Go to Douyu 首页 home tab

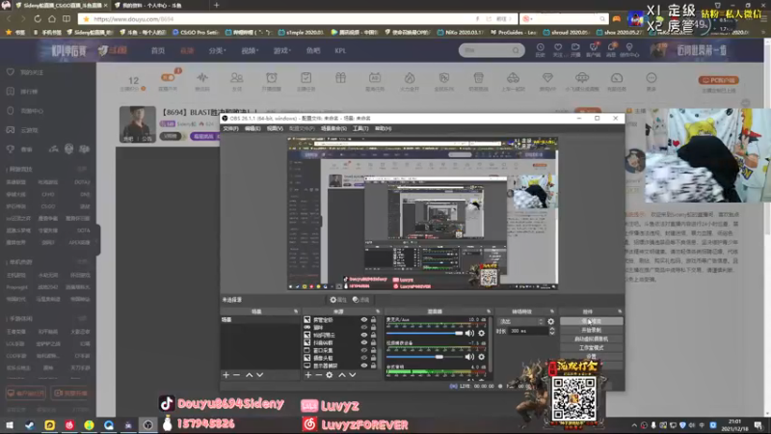click(158, 51)
